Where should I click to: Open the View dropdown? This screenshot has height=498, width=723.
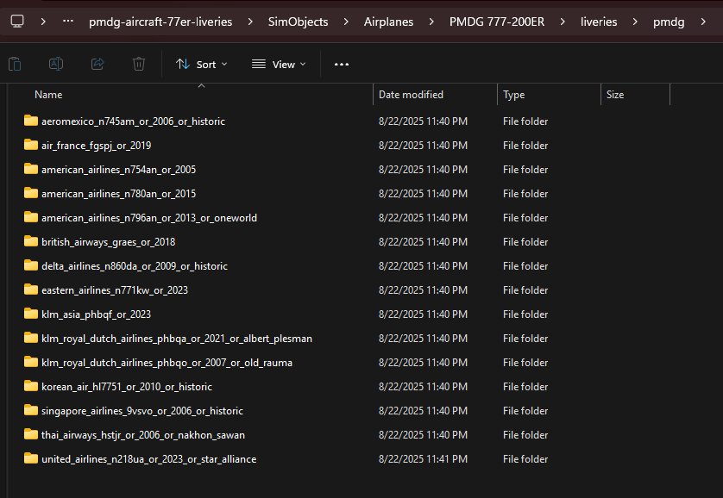(279, 65)
